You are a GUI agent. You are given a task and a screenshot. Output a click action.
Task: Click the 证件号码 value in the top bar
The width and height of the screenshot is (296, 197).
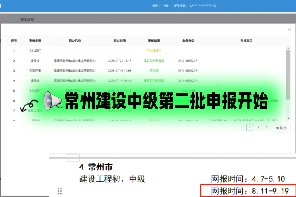coord(203,6)
